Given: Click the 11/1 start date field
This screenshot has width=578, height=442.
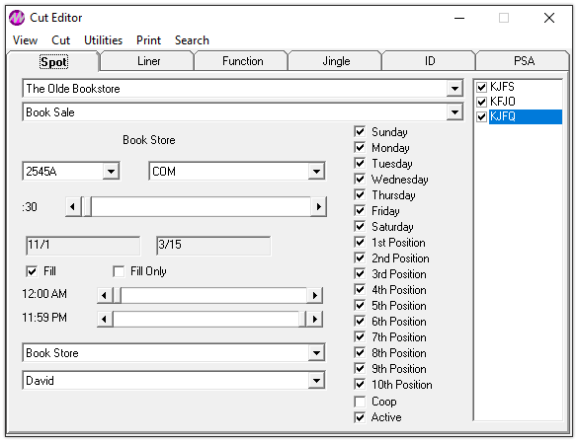Looking at the screenshot, I should pos(83,246).
